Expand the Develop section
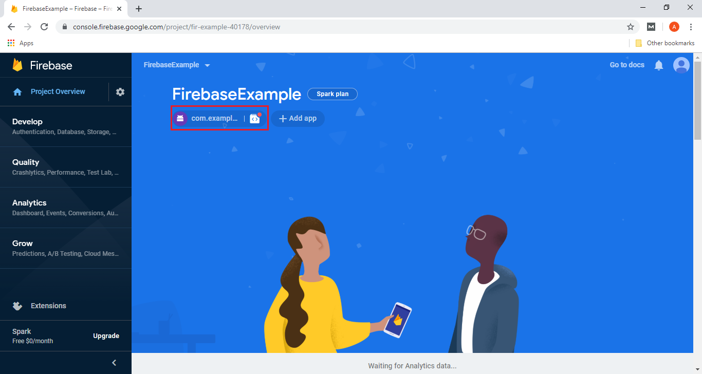Image resolution: width=702 pixels, height=374 pixels. pyautogui.click(x=66, y=126)
